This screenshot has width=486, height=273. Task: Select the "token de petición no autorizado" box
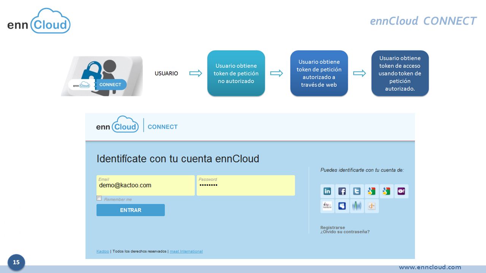236,73
